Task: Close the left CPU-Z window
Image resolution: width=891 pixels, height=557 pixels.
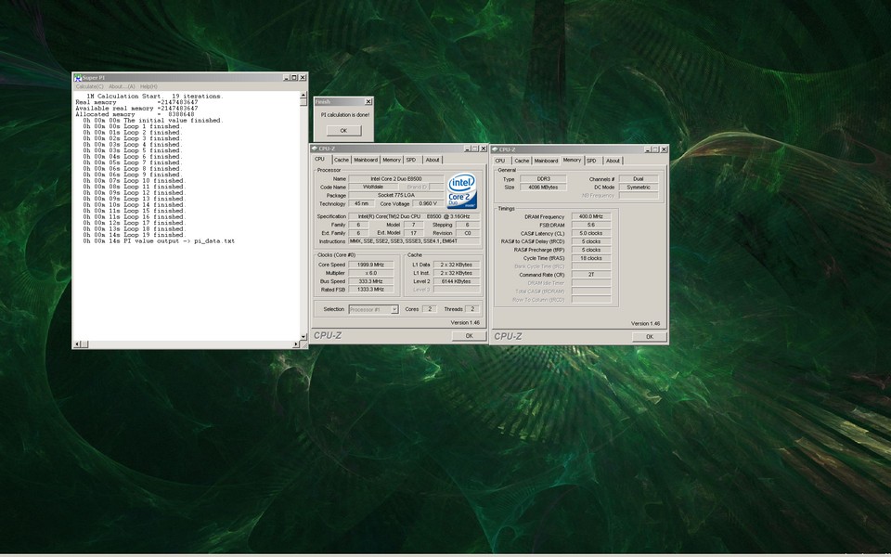Action: click(483, 149)
